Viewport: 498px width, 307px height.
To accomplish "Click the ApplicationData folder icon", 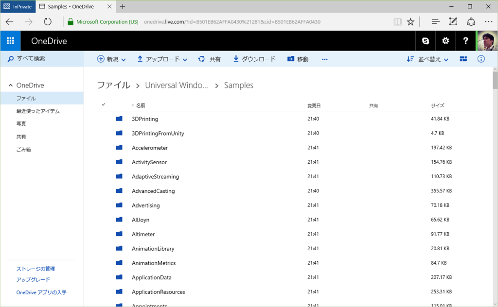I will click(119, 277).
